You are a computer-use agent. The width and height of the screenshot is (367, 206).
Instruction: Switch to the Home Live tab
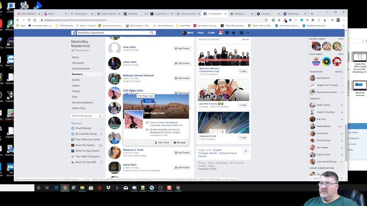pyautogui.click(x=189, y=14)
